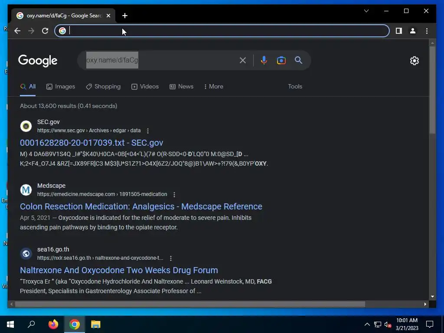Switch to the News tab
Image resolution: width=444 pixels, height=333 pixels.
pos(181,87)
